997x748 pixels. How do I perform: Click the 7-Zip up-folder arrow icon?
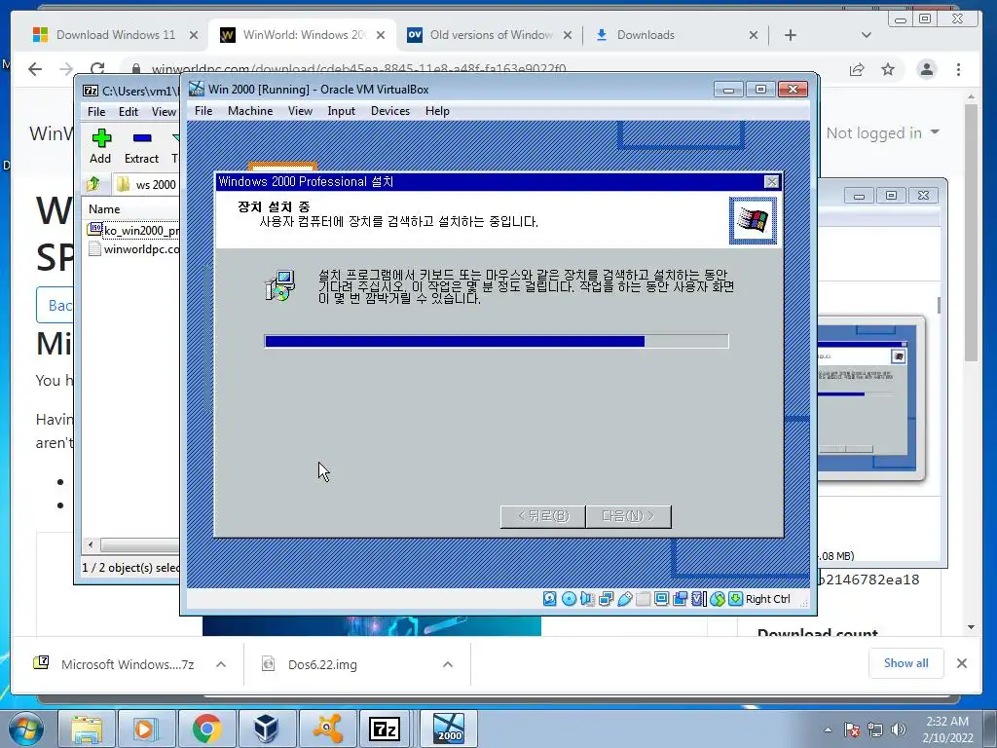pos(93,184)
